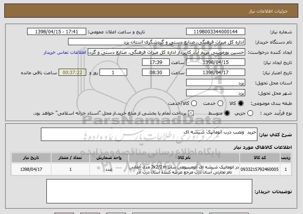303x214 pixels.
Task: Select the کالا/خدمت radio button
Action: [x=194, y=104]
